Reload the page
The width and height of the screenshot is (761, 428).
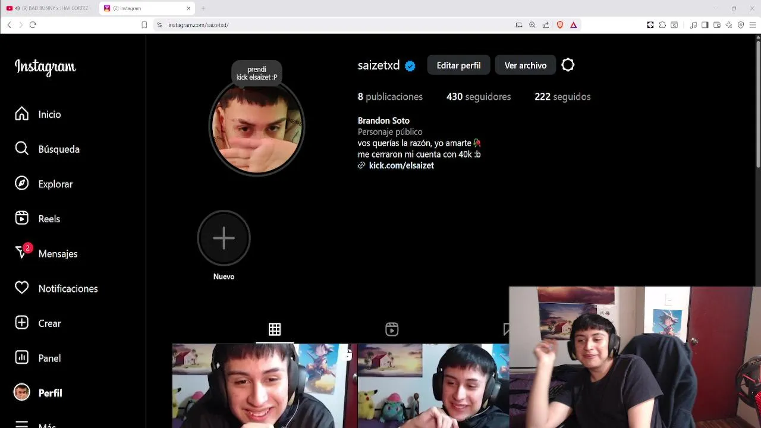click(33, 25)
